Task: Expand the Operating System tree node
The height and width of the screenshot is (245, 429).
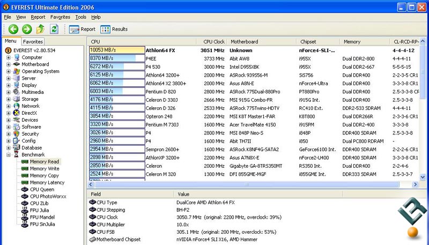Action: coord(9,71)
